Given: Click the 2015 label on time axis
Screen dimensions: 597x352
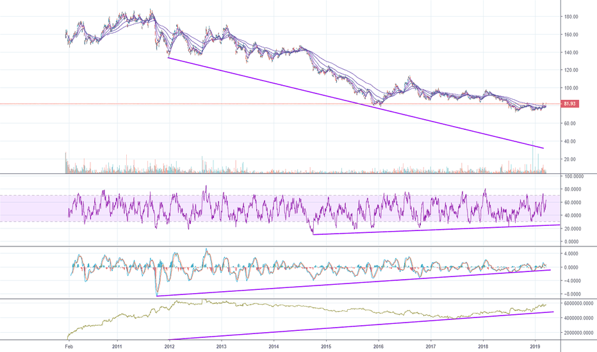Looking at the screenshot, I should pyautogui.click(x=326, y=347).
